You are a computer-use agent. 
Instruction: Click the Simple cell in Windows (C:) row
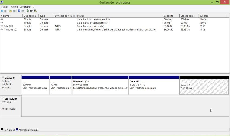(27, 29)
